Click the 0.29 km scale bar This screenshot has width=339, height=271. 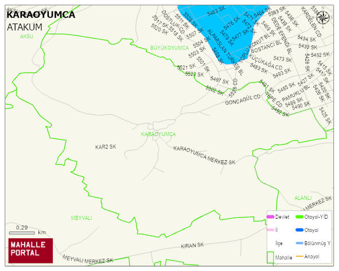pyautogui.click(x=22, y=233)
